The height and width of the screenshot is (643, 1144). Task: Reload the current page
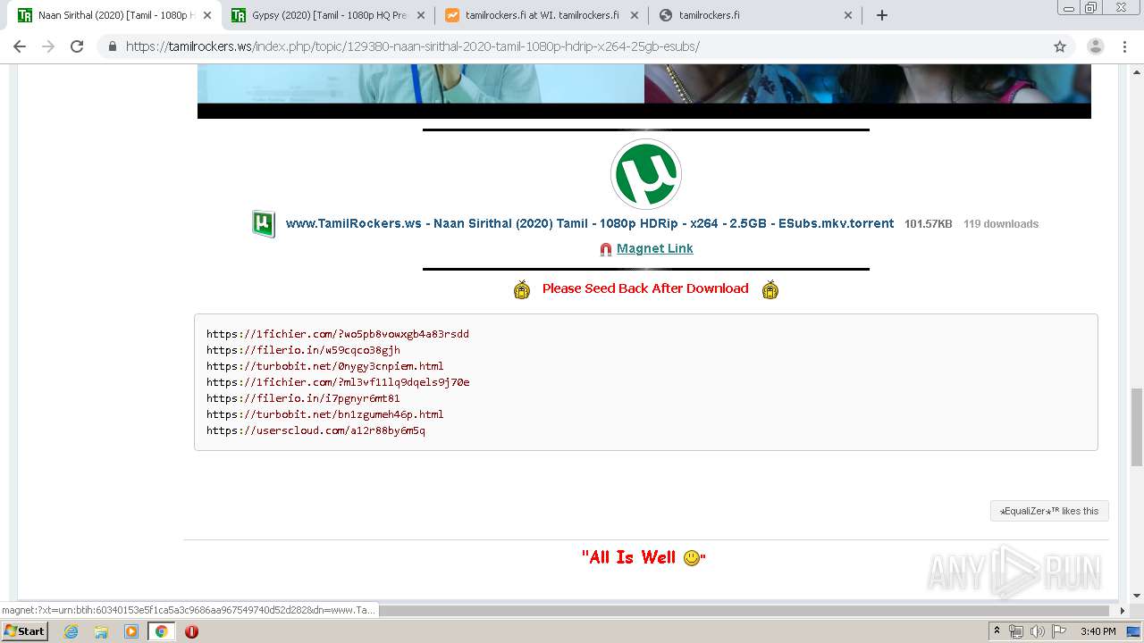tap(77, 46)
